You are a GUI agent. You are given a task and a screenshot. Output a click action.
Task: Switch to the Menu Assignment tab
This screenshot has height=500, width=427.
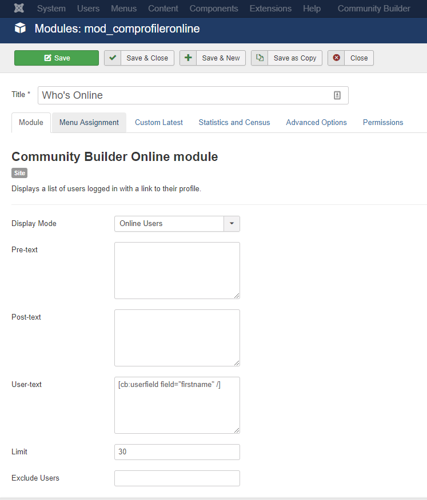click(x=89, y=123)
